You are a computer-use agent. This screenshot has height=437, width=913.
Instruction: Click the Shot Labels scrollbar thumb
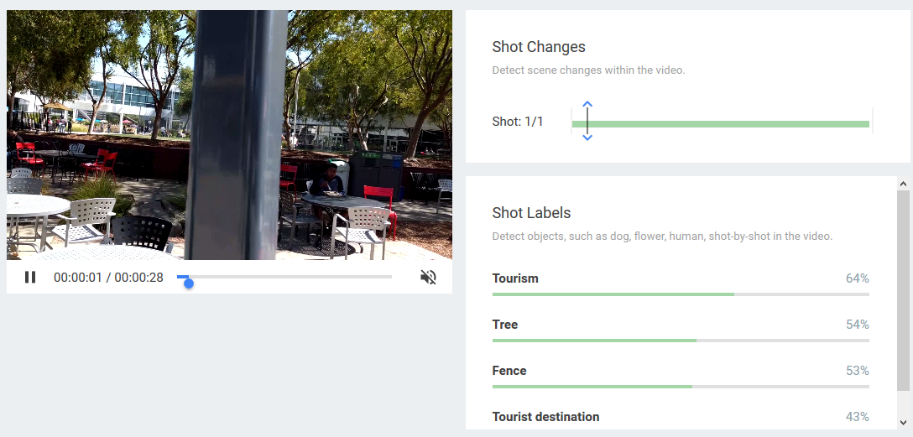(903, 289)
